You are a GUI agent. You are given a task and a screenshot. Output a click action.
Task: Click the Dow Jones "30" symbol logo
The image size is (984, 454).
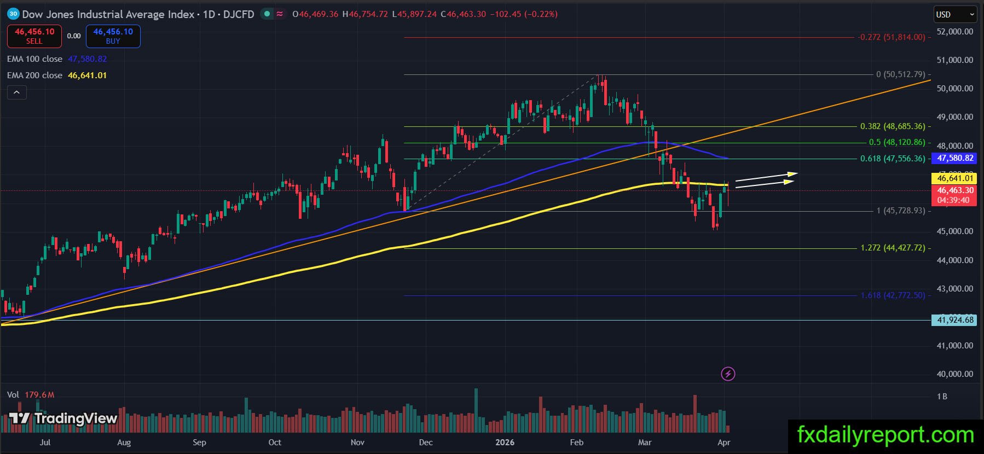[x=13, y=14]
